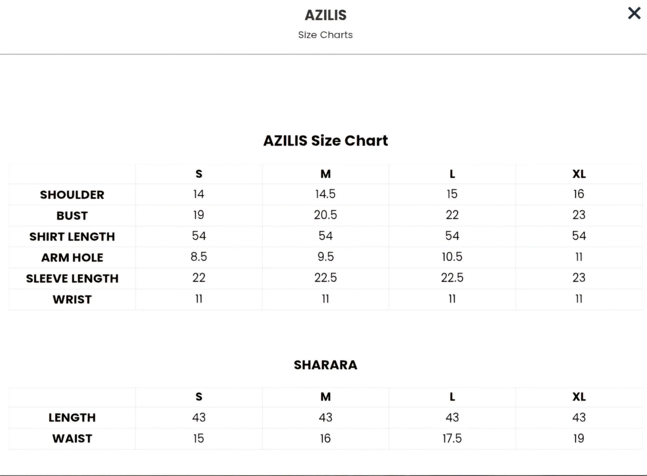
Task: Click the AZILIS title heading
Action: [x=326, y=15]
